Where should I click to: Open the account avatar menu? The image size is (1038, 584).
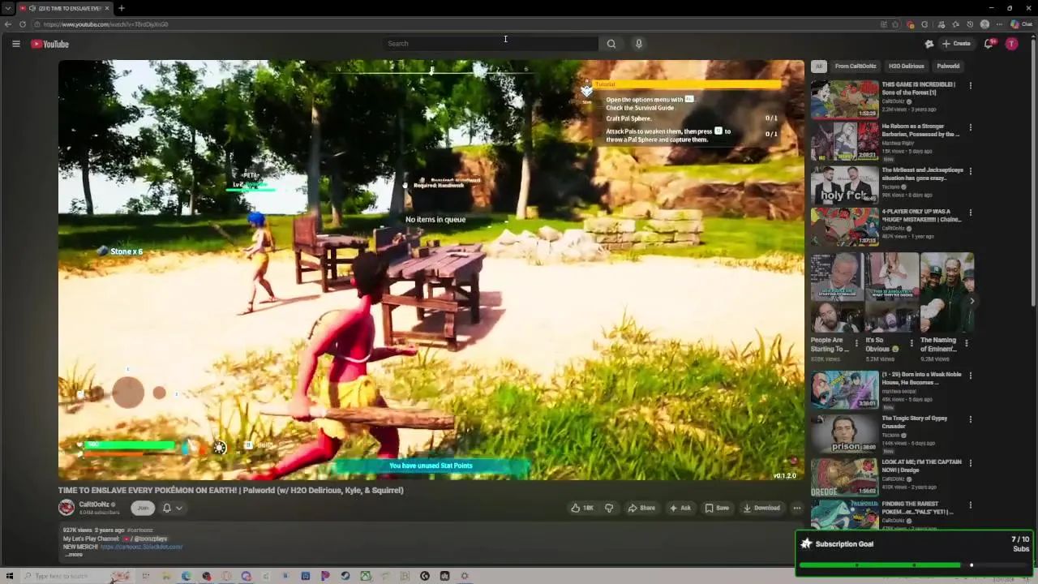coord(1011,44)
